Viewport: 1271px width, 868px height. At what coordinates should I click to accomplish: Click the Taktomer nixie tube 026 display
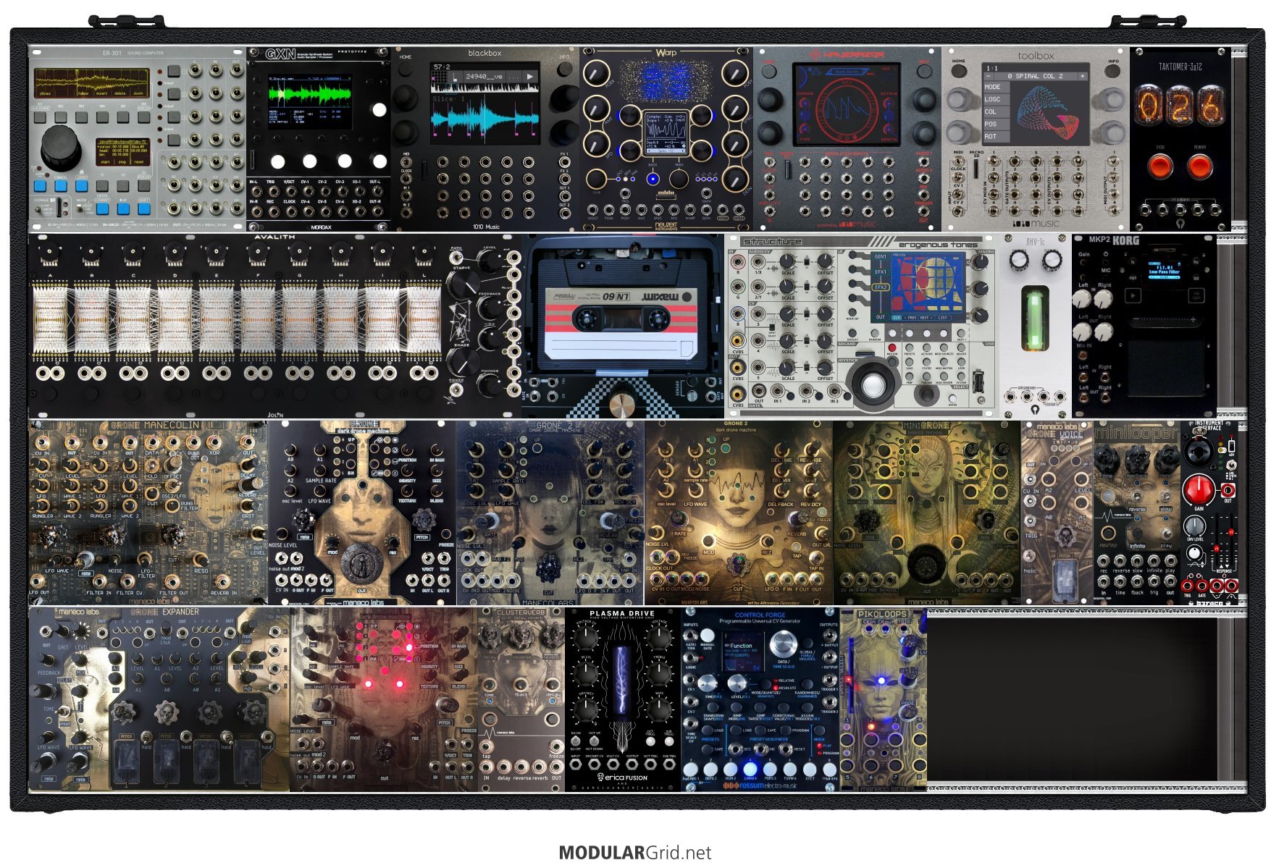point(1179,106)
